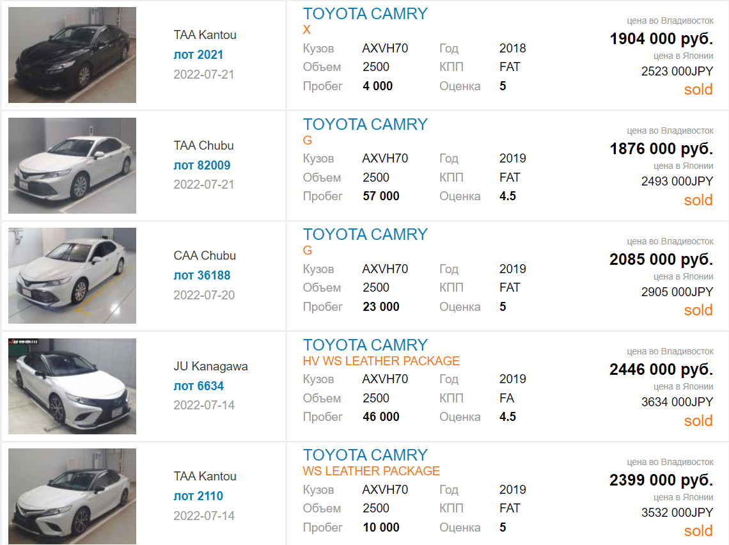
Task: Click the lot 2021 link
Action: point(198,55)
